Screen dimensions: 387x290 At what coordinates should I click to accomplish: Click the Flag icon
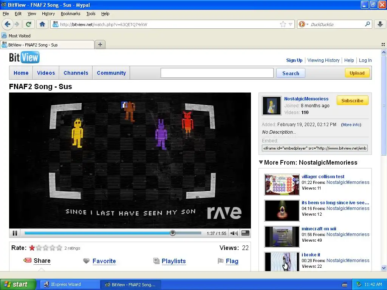tap(220, 261)
